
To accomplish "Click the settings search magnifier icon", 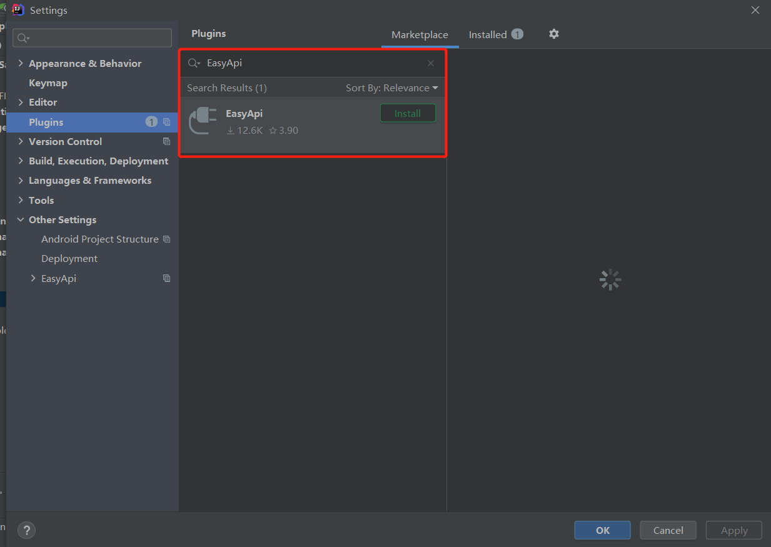I will [24, 38].
